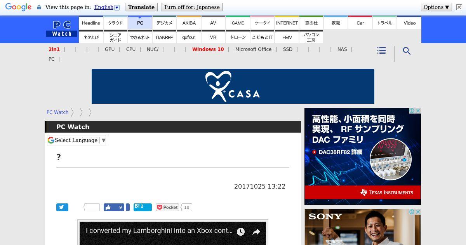Open the デジカメ tab
Screen dimensions: 466x245
tap(164, 23)
